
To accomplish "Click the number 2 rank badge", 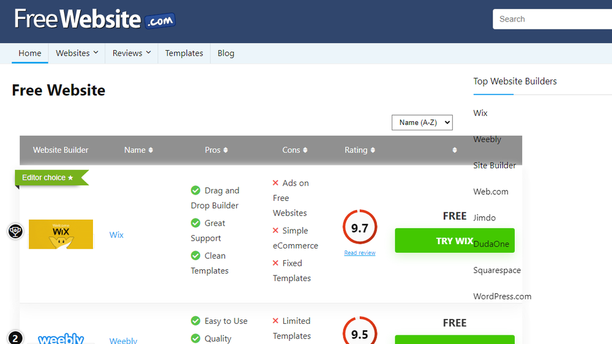I will pyautogui.click(x=15, y=338).
